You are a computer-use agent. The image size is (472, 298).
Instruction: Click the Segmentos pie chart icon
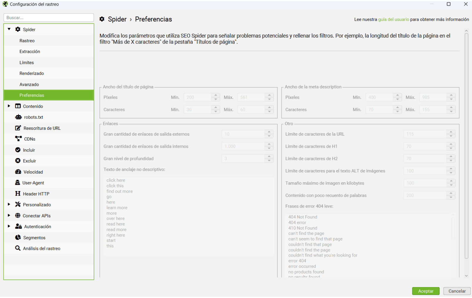pos(18,238)
